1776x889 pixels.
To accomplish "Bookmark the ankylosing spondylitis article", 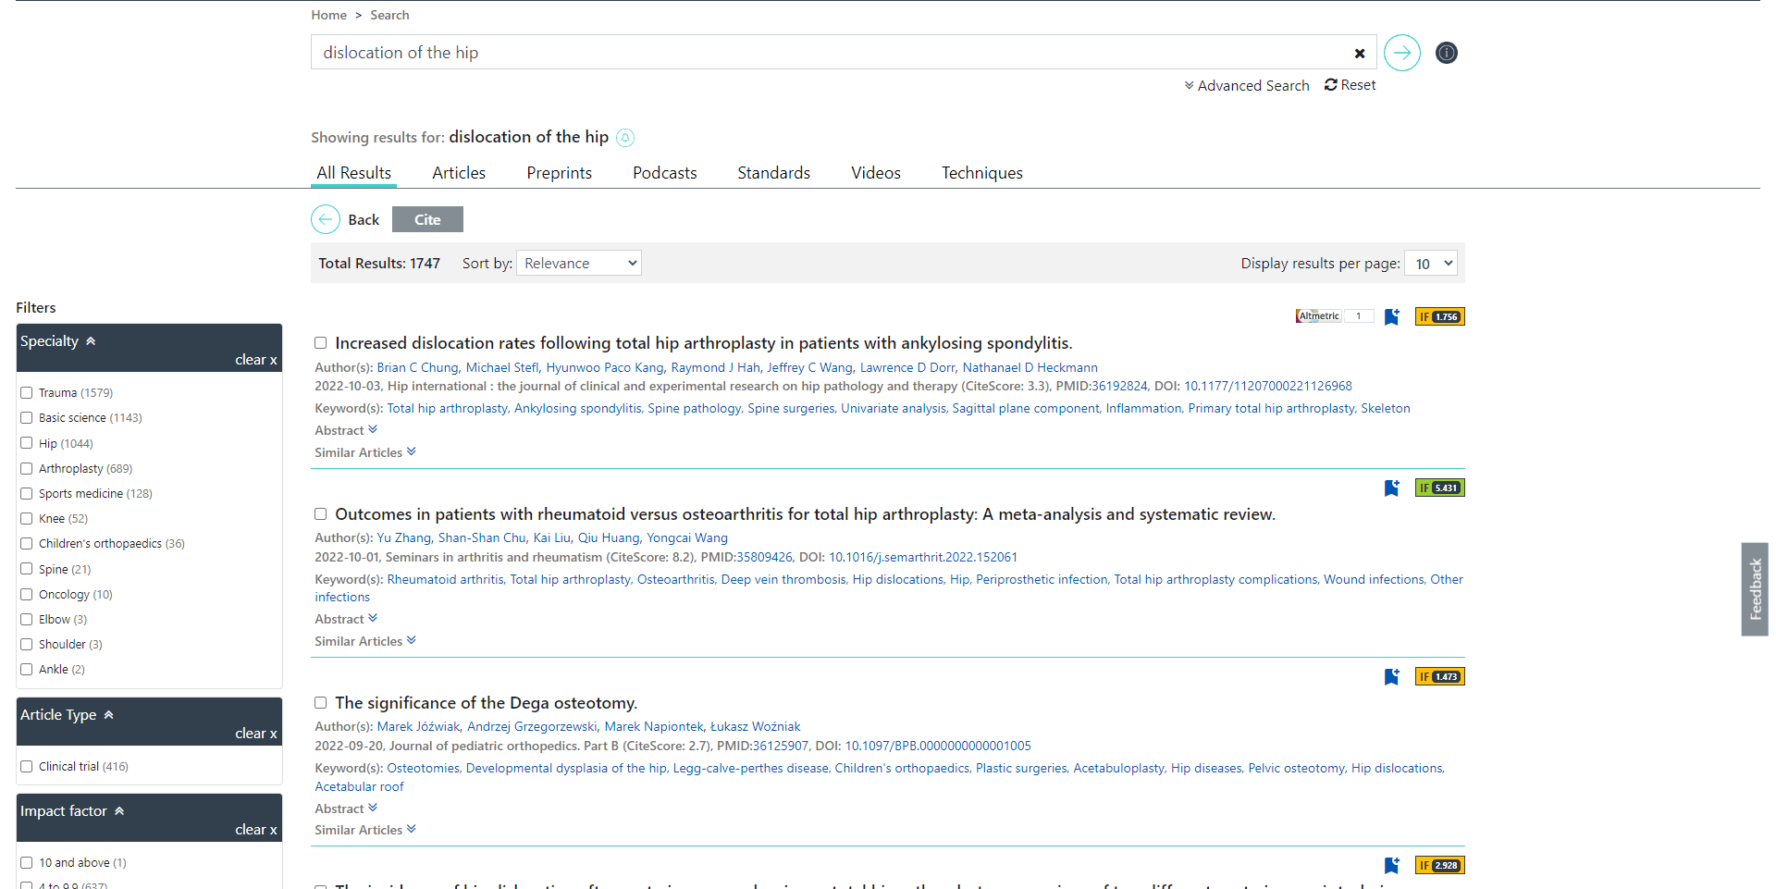I will click(1391, 317).
